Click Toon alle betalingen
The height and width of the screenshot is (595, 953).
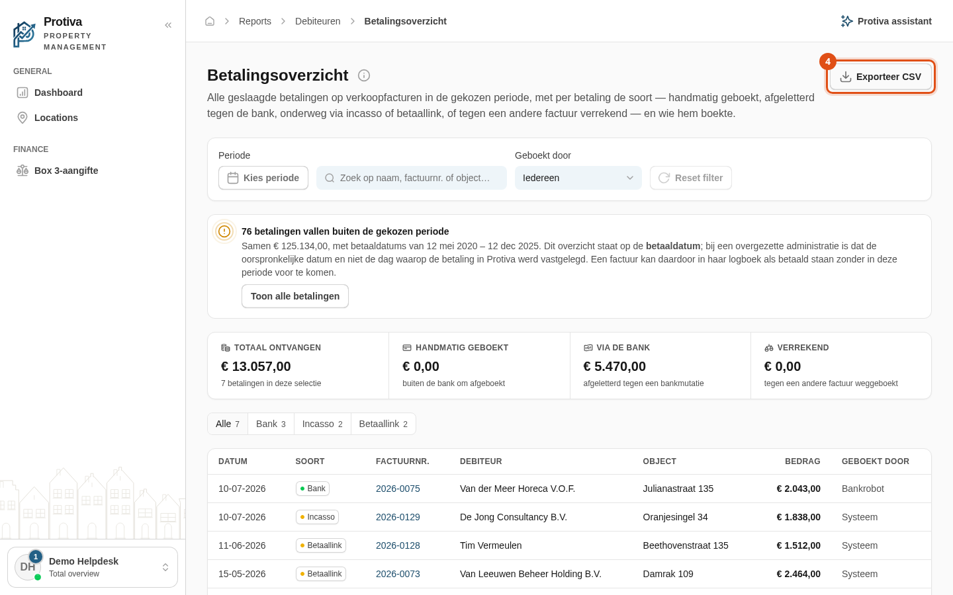[x=295, y=296]
